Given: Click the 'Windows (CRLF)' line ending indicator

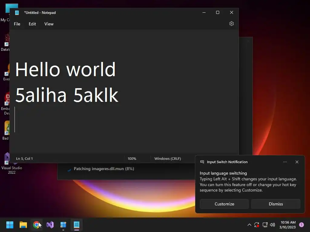Looking at the screenshot, I should (168, 159).
